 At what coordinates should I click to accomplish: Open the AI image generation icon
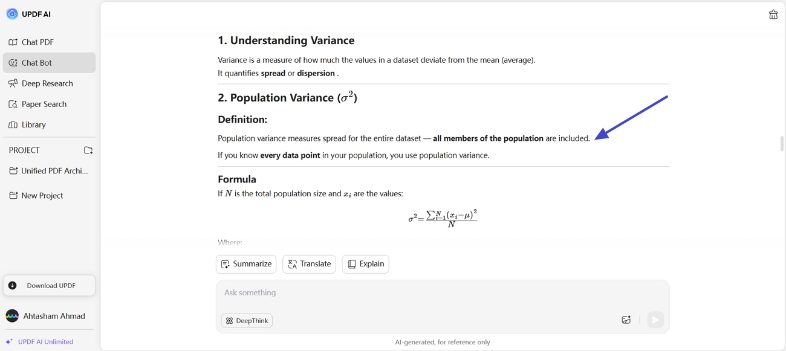[626, 320]
